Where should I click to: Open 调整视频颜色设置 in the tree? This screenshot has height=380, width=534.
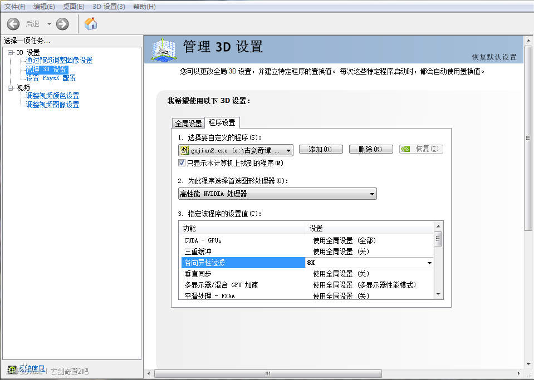pyautogui.click(x=52, y=96)
